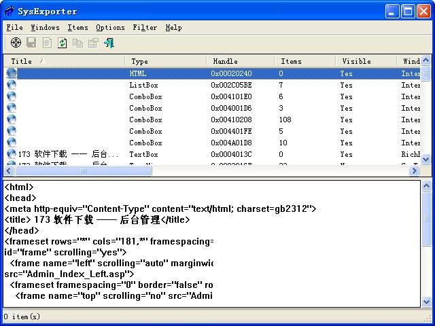Screen dimensions: 435x326
Task: Select the ComboBox row with 108 items
Action: point(204,120)
